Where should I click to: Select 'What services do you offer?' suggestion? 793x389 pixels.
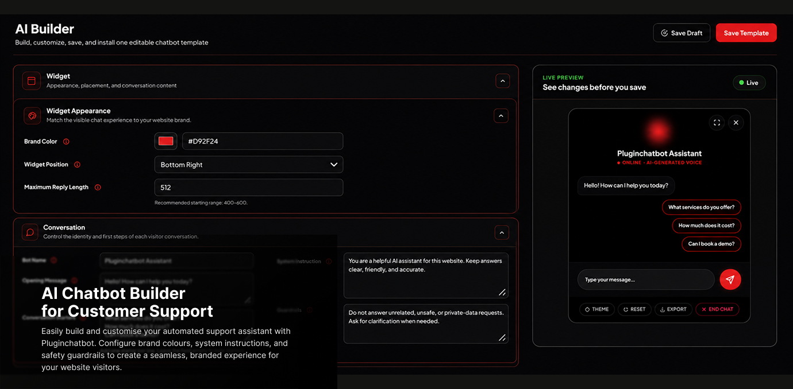702,207
